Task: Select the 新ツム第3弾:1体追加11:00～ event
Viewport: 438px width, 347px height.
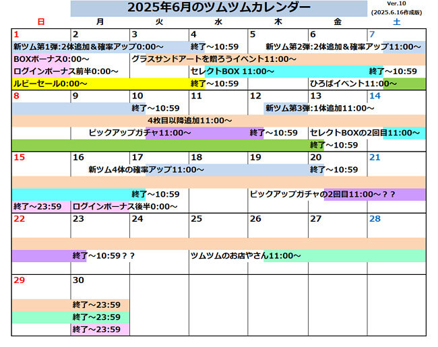Action: [319, 108]
